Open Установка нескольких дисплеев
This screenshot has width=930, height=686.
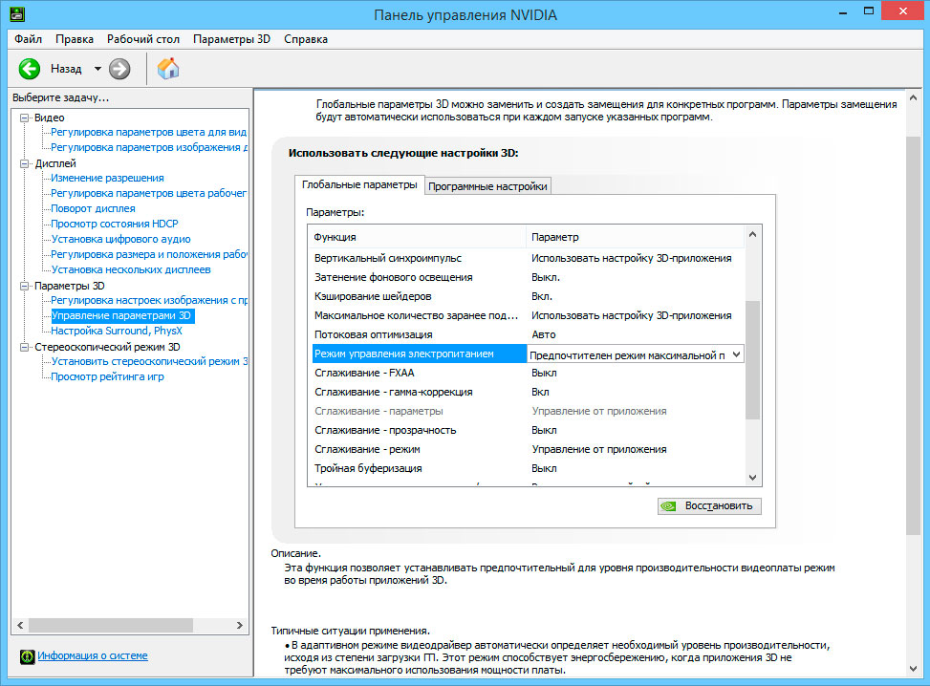click(131, 269)
